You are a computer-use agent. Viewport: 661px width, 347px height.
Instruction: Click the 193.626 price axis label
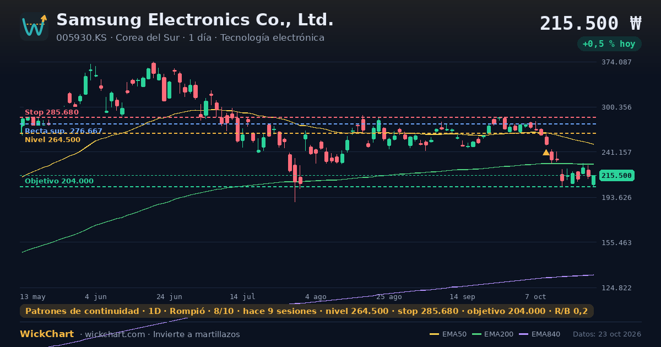tap(616, 198)
